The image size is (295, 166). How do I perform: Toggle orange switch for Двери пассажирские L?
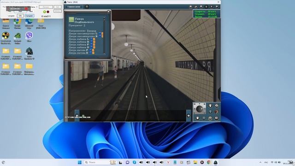coord(102,34)
